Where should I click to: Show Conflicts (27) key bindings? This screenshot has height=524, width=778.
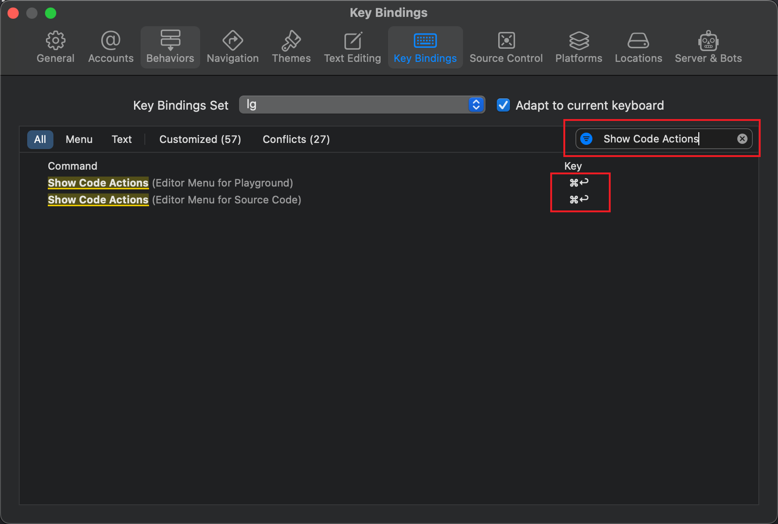[x=296, y=139]
